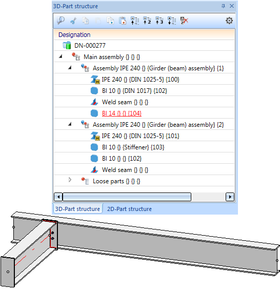Switch to 2D-Part structure tab
The height and width of the screenshot is (289, 280).
click(x=129, y=209)
